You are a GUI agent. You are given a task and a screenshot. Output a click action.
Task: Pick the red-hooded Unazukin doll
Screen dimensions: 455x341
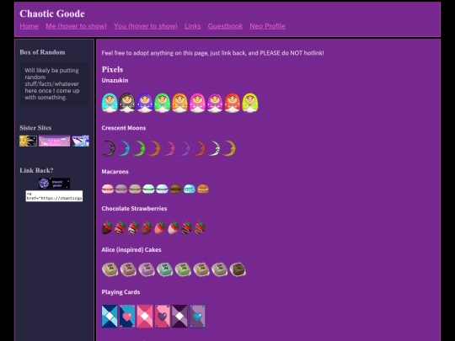tap(233, 103)
